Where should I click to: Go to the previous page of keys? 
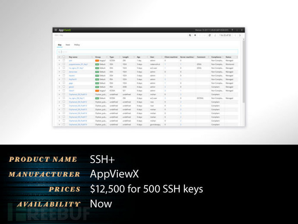pyautogui.click(x=235, y=35)
